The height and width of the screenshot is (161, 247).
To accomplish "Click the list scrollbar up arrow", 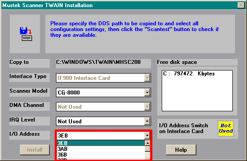I will pyautogui.click(x=147, y=143).
